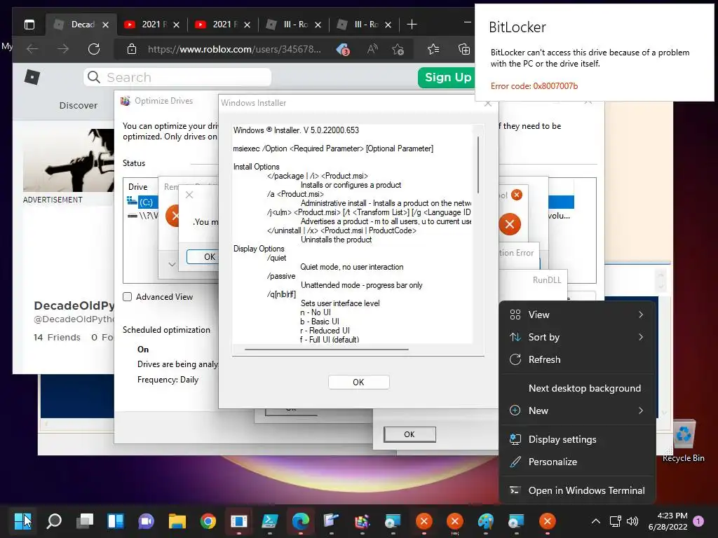Launch Google Chrome from taskbar
Screen dimensions: 718x538
208,520
